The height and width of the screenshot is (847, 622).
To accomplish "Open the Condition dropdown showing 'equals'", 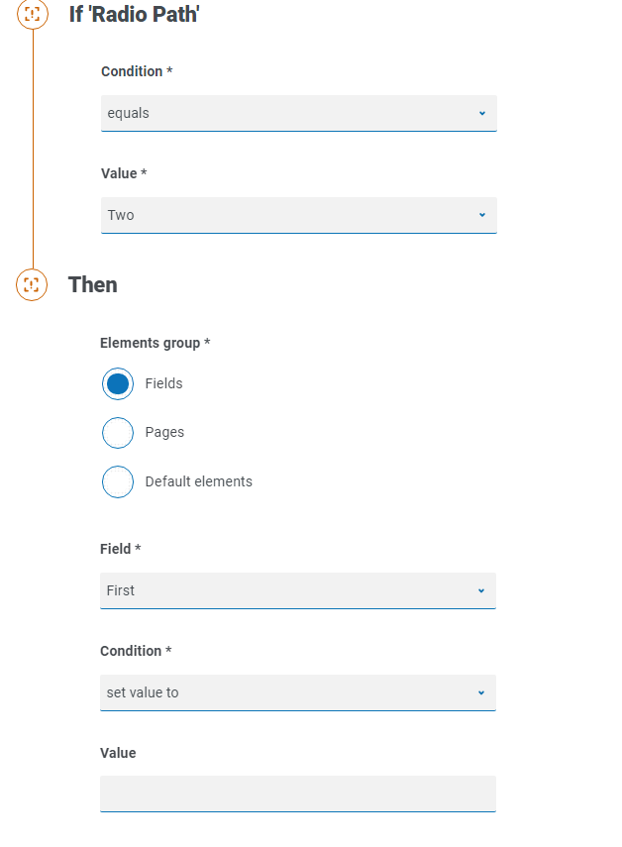I will pos(287,113).
